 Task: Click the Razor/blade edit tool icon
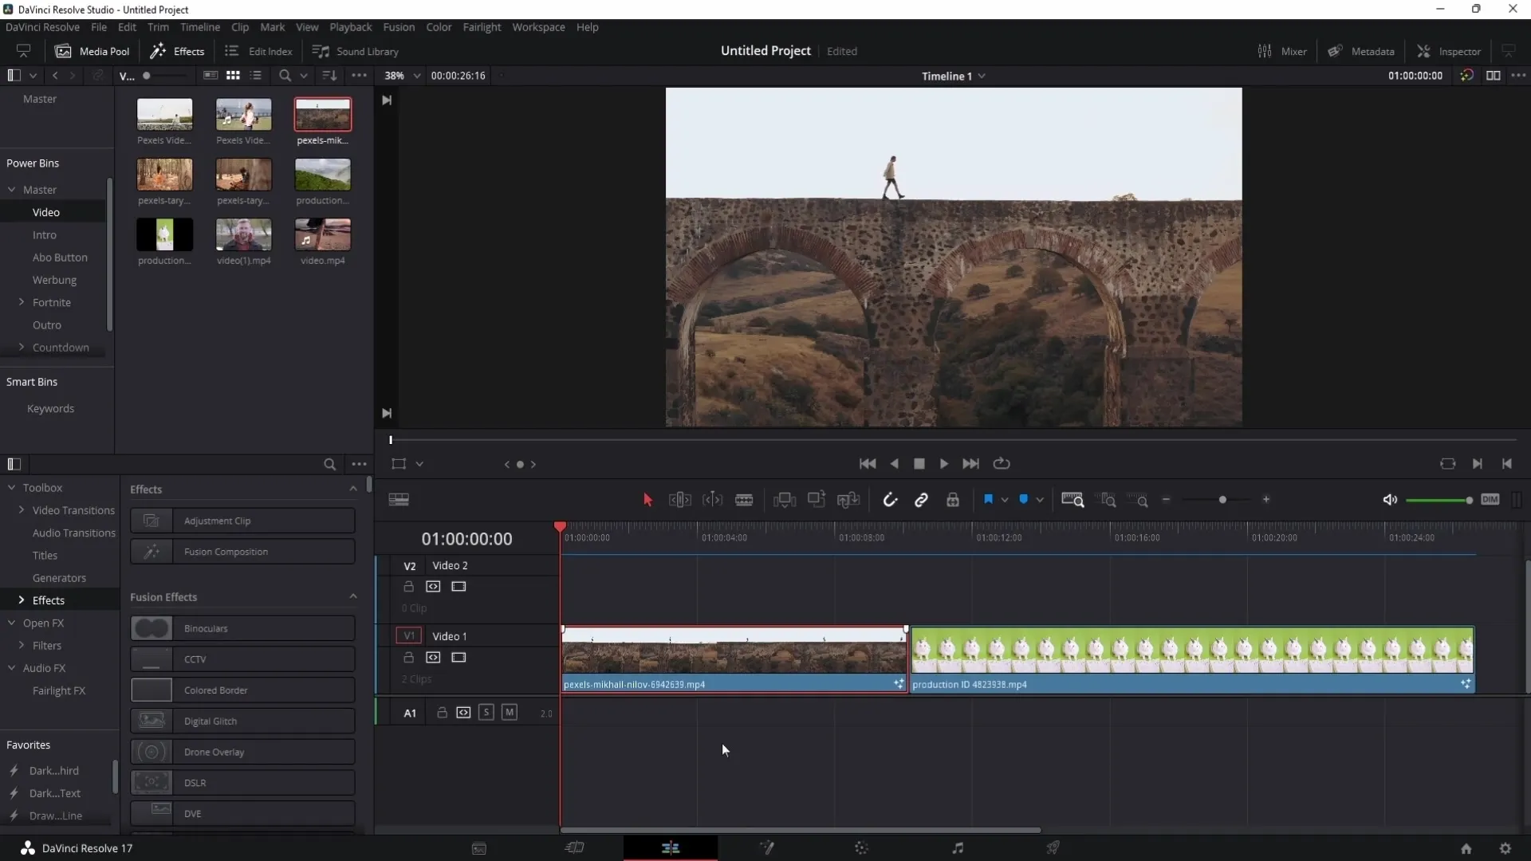tap(745, 499)
